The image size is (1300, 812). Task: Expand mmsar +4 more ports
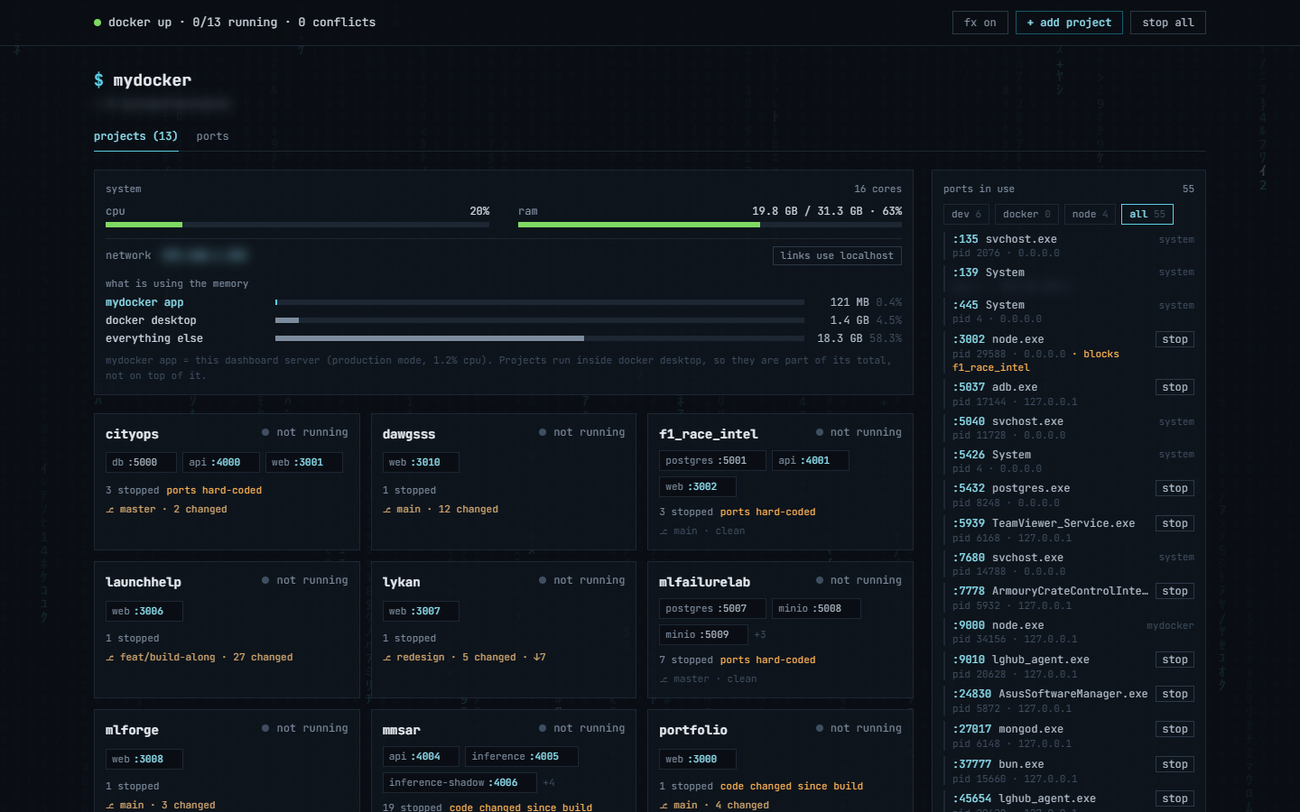[x=549, y=782]
